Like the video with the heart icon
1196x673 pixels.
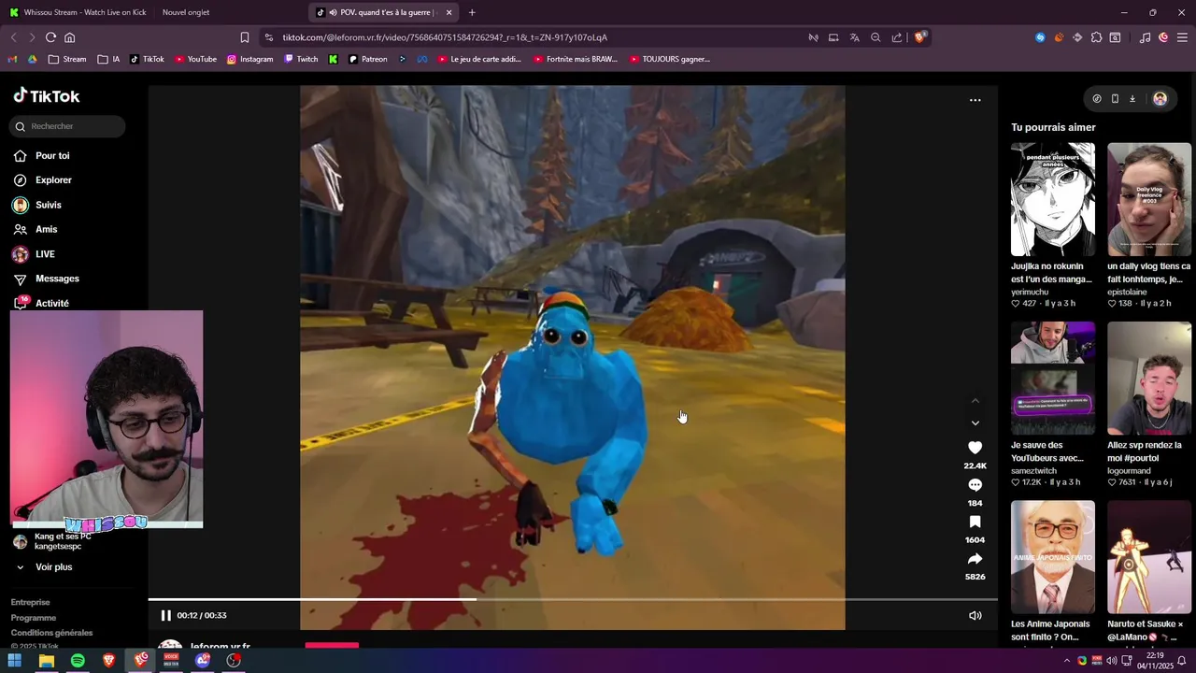(975, 448)
